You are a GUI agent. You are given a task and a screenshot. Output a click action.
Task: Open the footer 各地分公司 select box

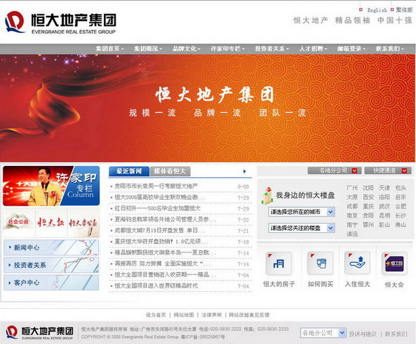(x=323, y=333)
